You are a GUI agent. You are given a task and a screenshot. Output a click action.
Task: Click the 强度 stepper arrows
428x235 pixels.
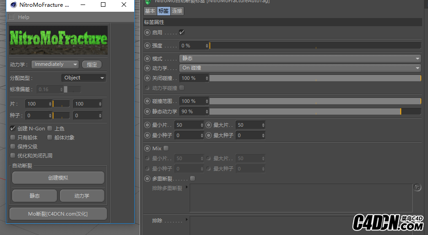click(x=207, y=46)
